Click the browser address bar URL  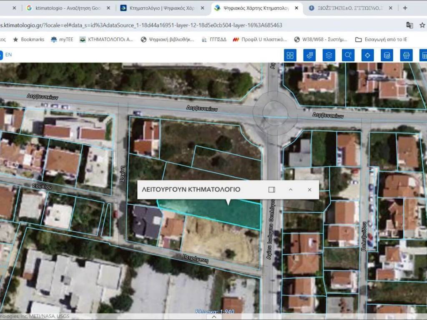coord(142,25)
